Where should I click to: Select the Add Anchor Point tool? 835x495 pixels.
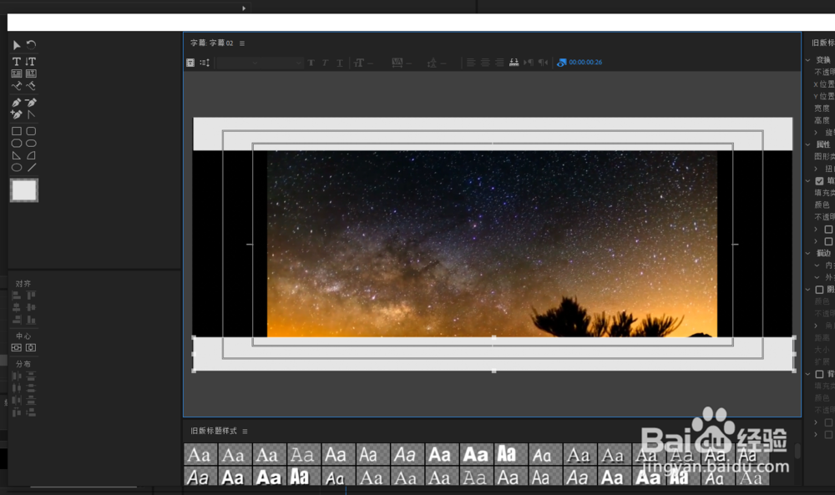tap(17, 114)
